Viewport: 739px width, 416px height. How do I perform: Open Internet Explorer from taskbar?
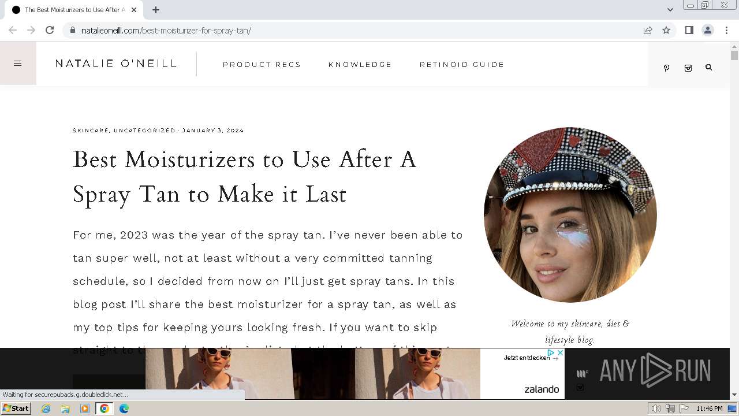pyautogui.click(x=46, y=408)
